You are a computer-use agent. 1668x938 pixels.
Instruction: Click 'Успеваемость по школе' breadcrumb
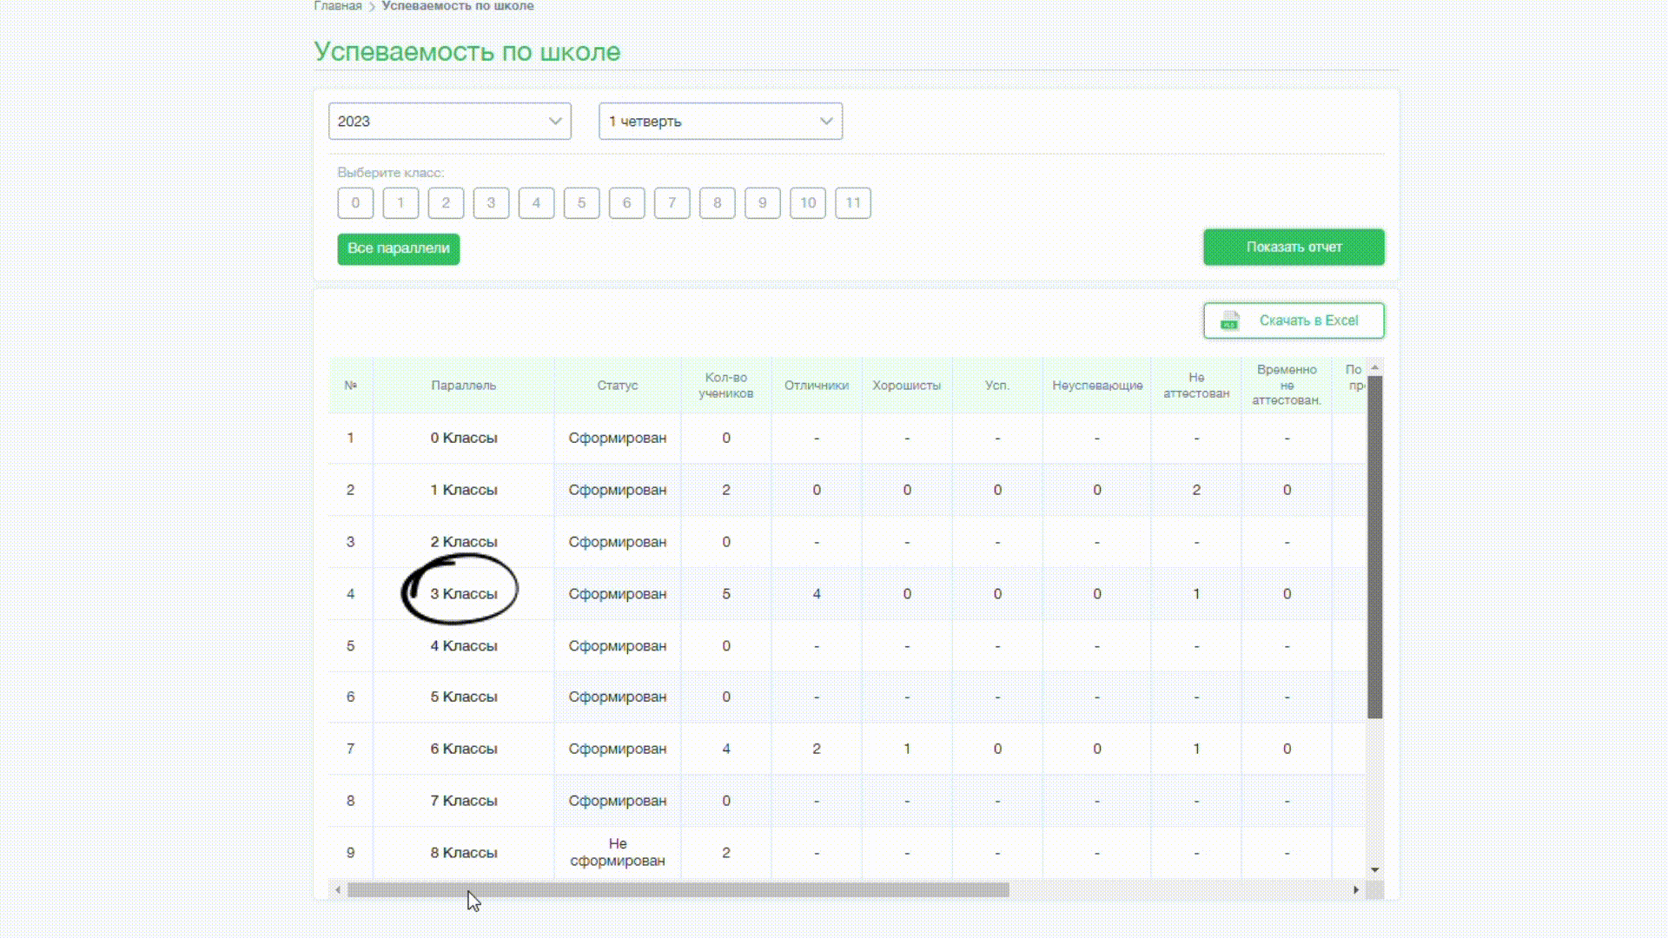[x=458, y=6]
